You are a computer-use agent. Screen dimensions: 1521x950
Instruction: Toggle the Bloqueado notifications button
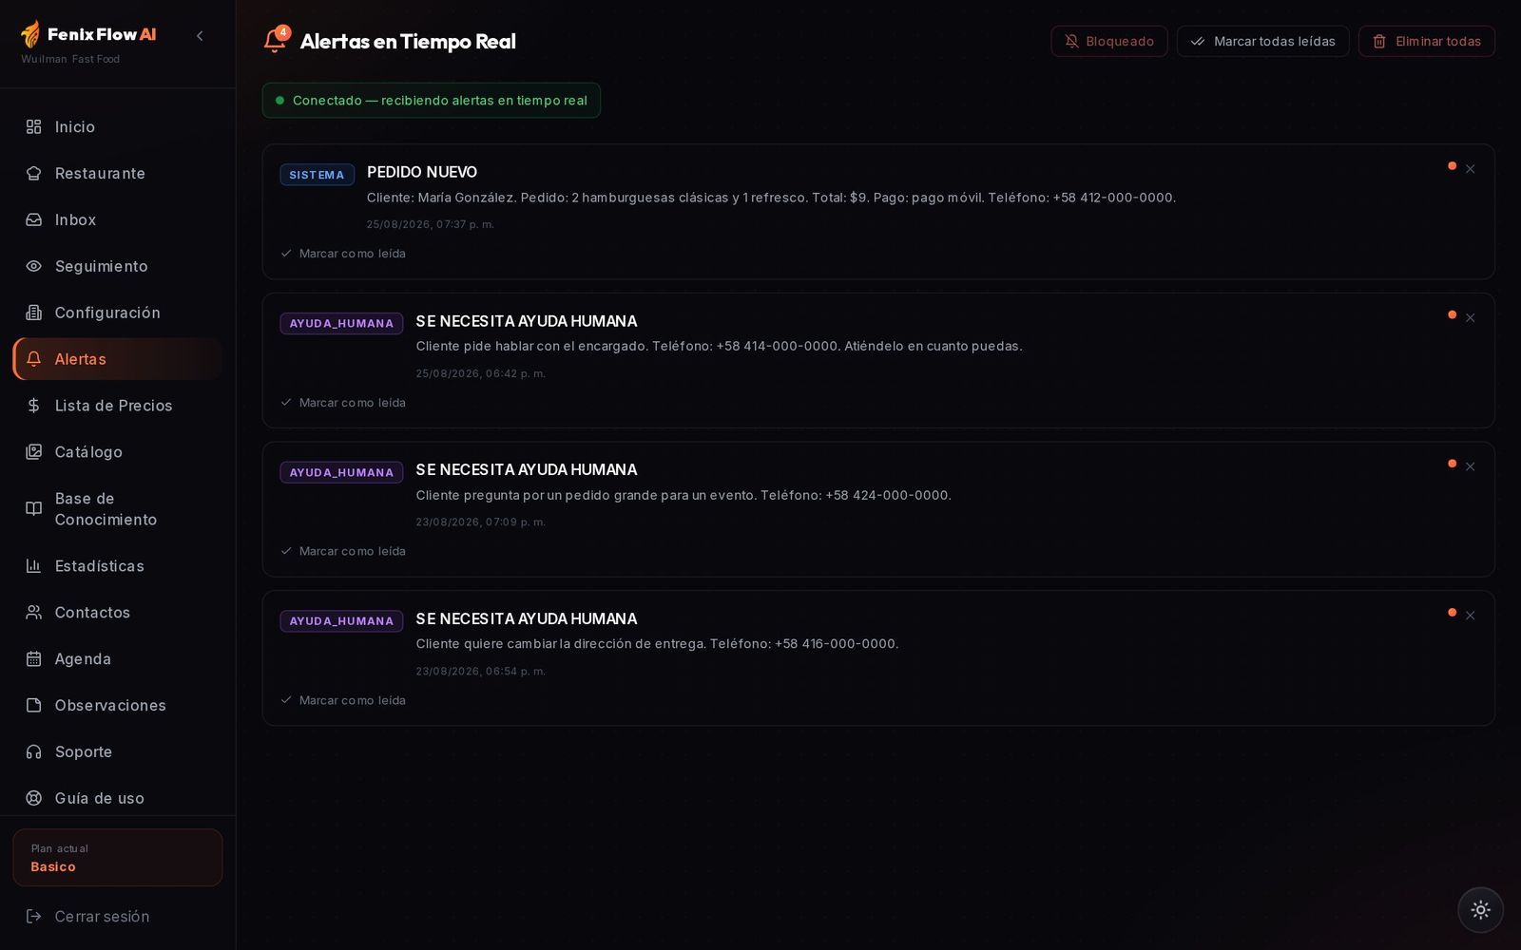point(1108,41)
